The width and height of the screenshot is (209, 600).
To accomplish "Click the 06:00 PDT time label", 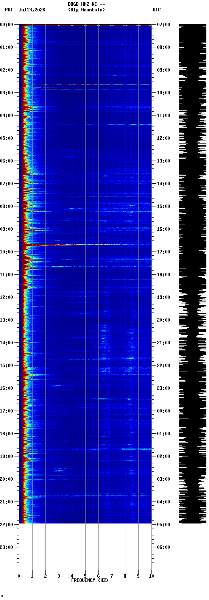I will click(x=7, y=161).
